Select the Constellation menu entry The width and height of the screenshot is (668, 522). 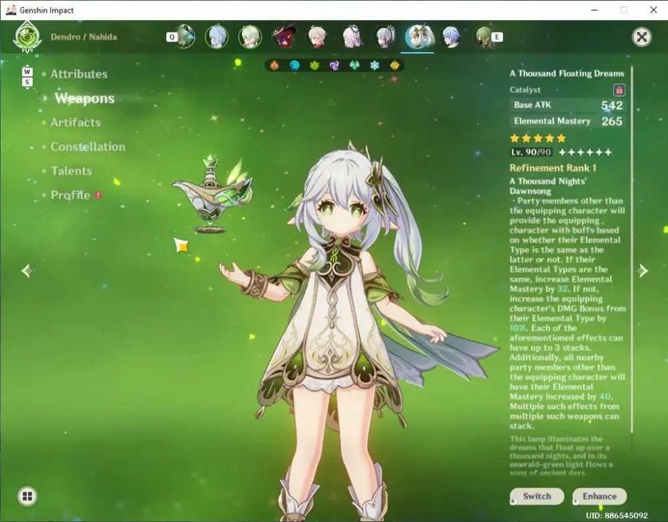pos(88,147)
